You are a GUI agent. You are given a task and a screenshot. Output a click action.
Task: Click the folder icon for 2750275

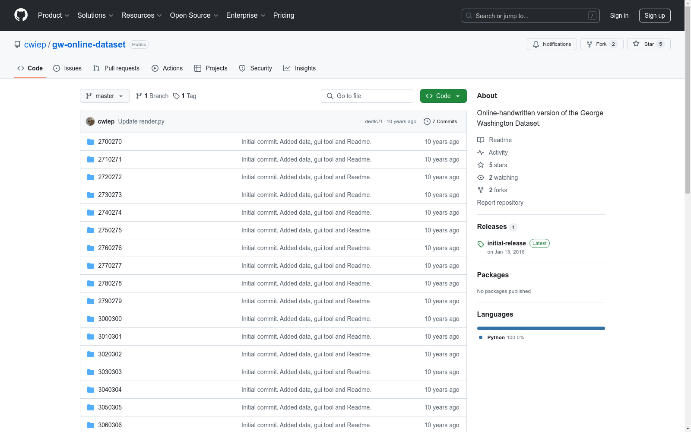coord(91,230)
